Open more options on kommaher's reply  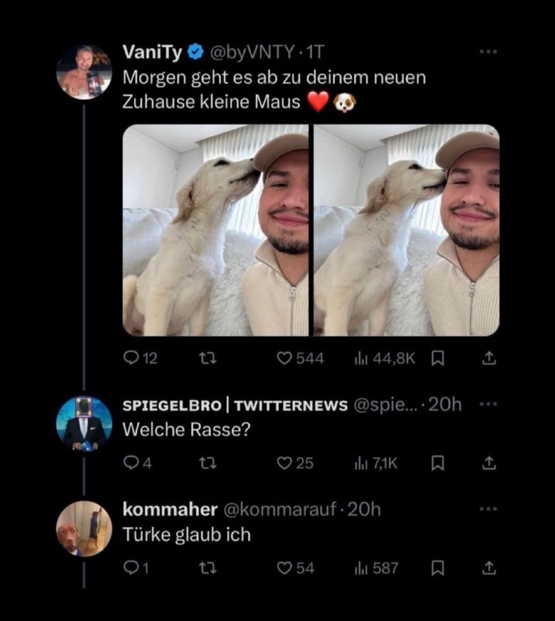click(x=488, y=509)
